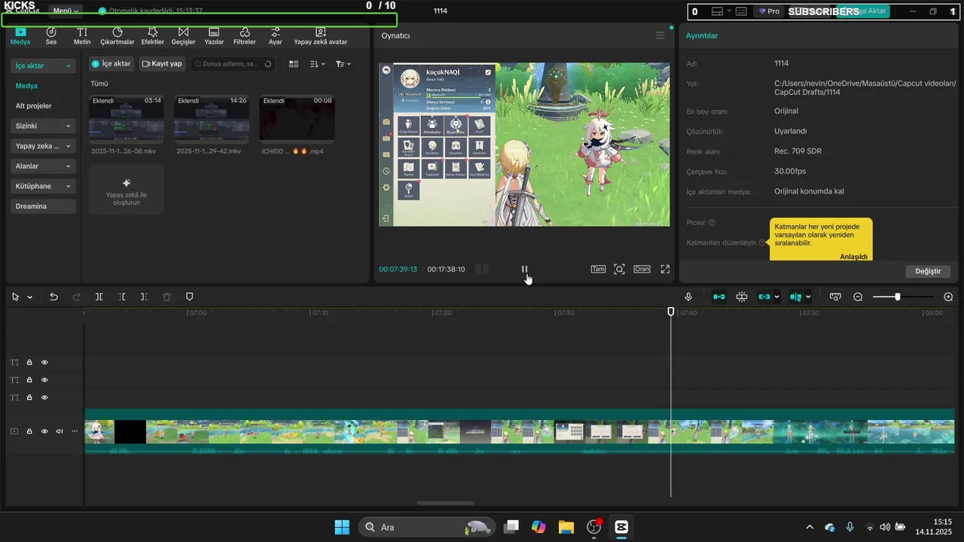
Task: Undo the last timeline action
Action: click(53, 297)
